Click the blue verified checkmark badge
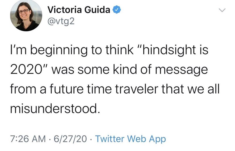This screenshot has width=235, height=151. point(117,10)
